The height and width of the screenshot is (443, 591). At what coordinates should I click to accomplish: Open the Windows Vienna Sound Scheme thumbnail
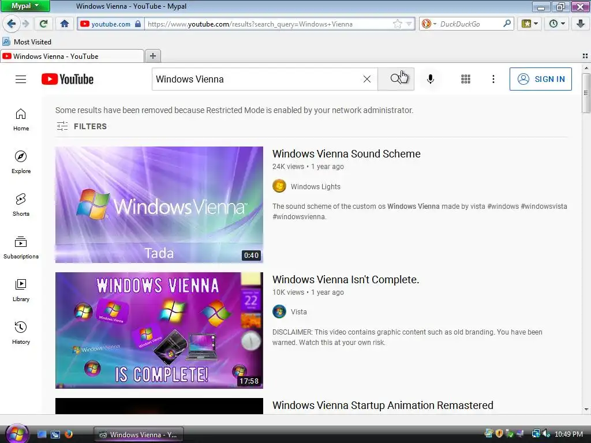point(159,205)
